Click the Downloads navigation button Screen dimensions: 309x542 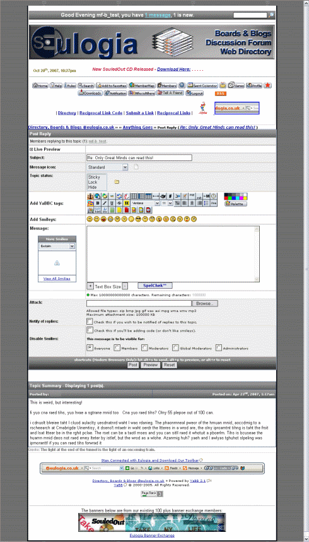pos(90,93)
